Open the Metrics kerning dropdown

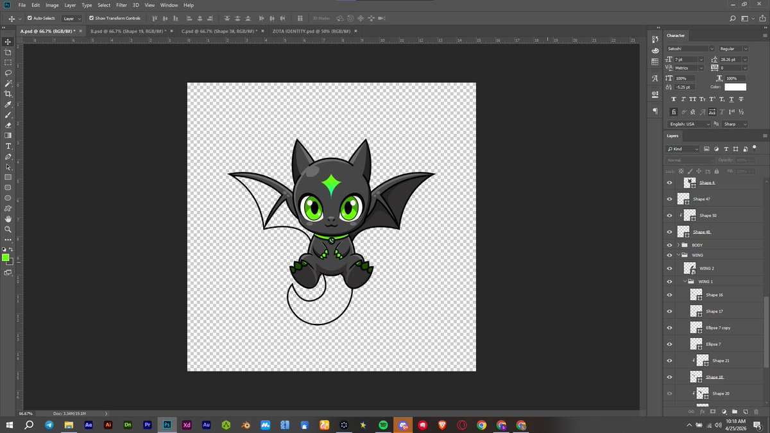click(703, 67)
